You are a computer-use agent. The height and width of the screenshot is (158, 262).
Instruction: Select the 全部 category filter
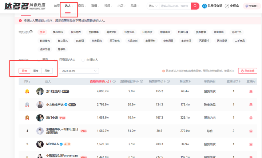pyautogui.click(x=43, y=32)
